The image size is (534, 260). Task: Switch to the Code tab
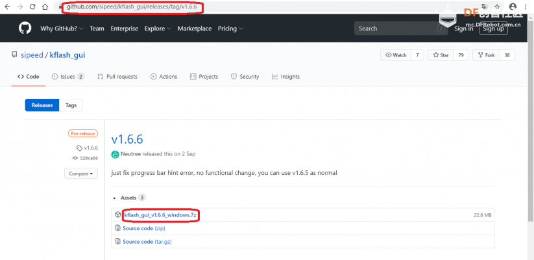[29, 77]
